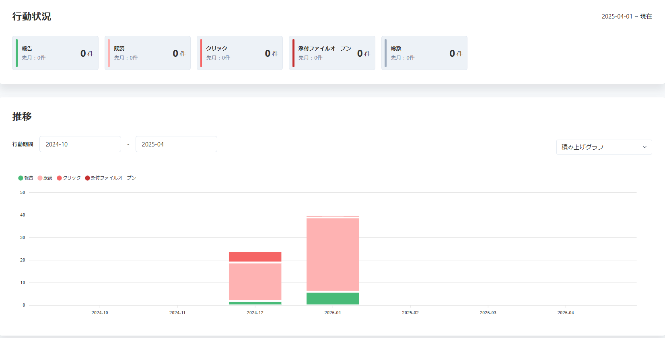Click the 2025-04-01 ~ 現在 date range text
Screen dimensions: 665x338
(x=626, y=16)
